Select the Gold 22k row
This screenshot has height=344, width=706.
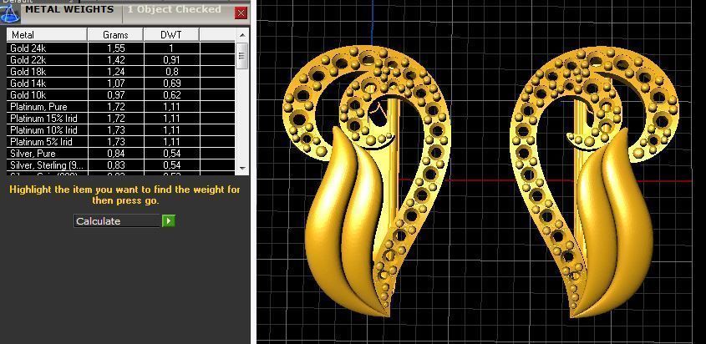(120, 60)
